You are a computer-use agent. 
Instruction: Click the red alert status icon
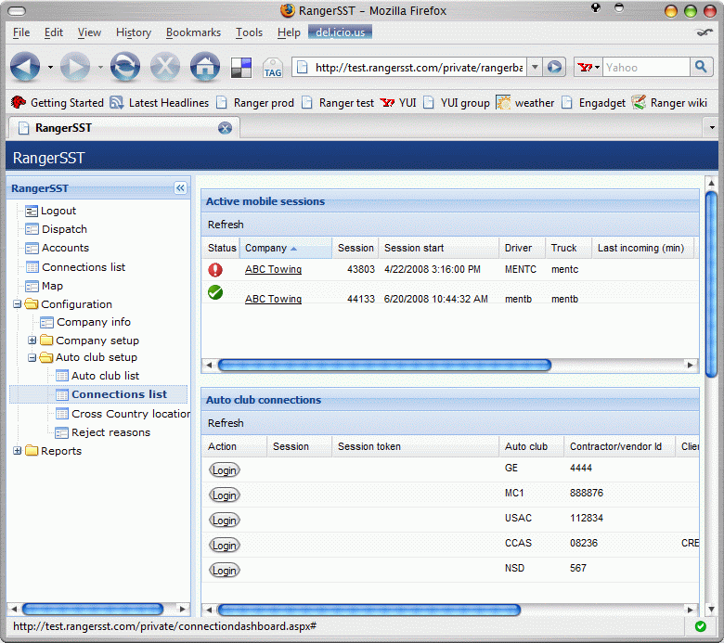(x=215, y=270)
